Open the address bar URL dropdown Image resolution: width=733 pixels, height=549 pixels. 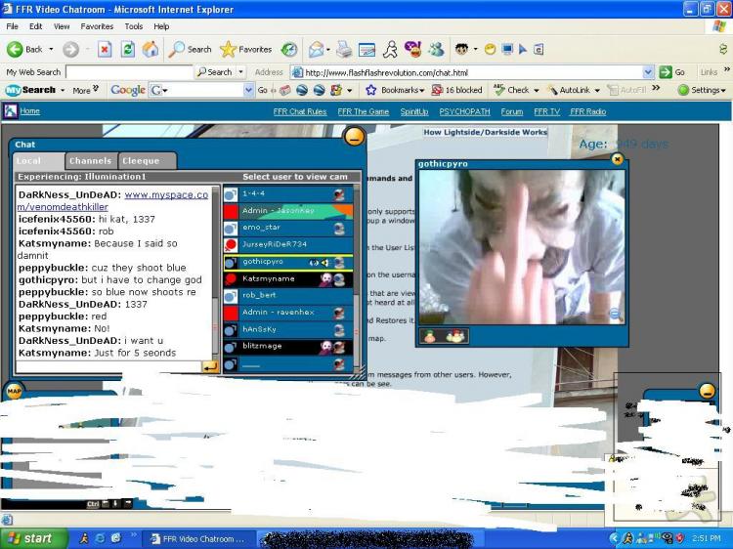point(648,72)
